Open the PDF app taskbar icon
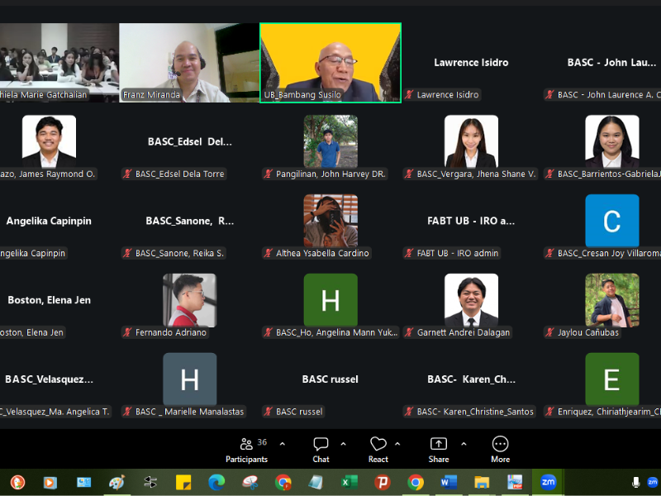The width and height of the screenshot is (661, 496). click(515, 482)
